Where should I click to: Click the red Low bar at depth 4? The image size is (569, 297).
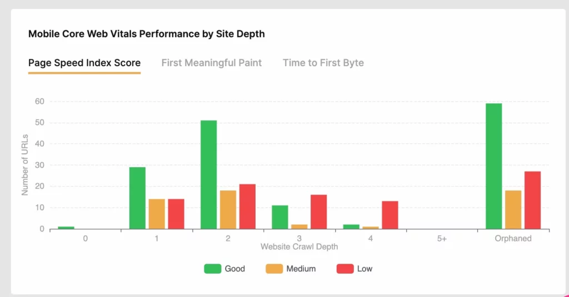pyautogui.click(x=390, y=215)
